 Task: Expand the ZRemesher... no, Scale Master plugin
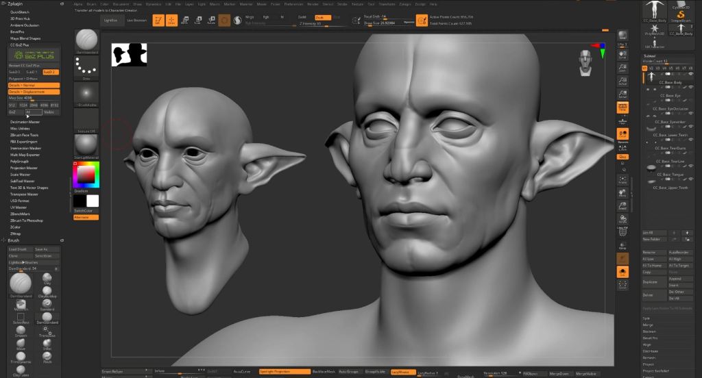pyautogui.click(x=20, y=175)
